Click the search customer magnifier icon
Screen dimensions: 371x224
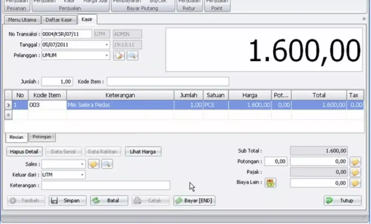click(x=132, y=56)
